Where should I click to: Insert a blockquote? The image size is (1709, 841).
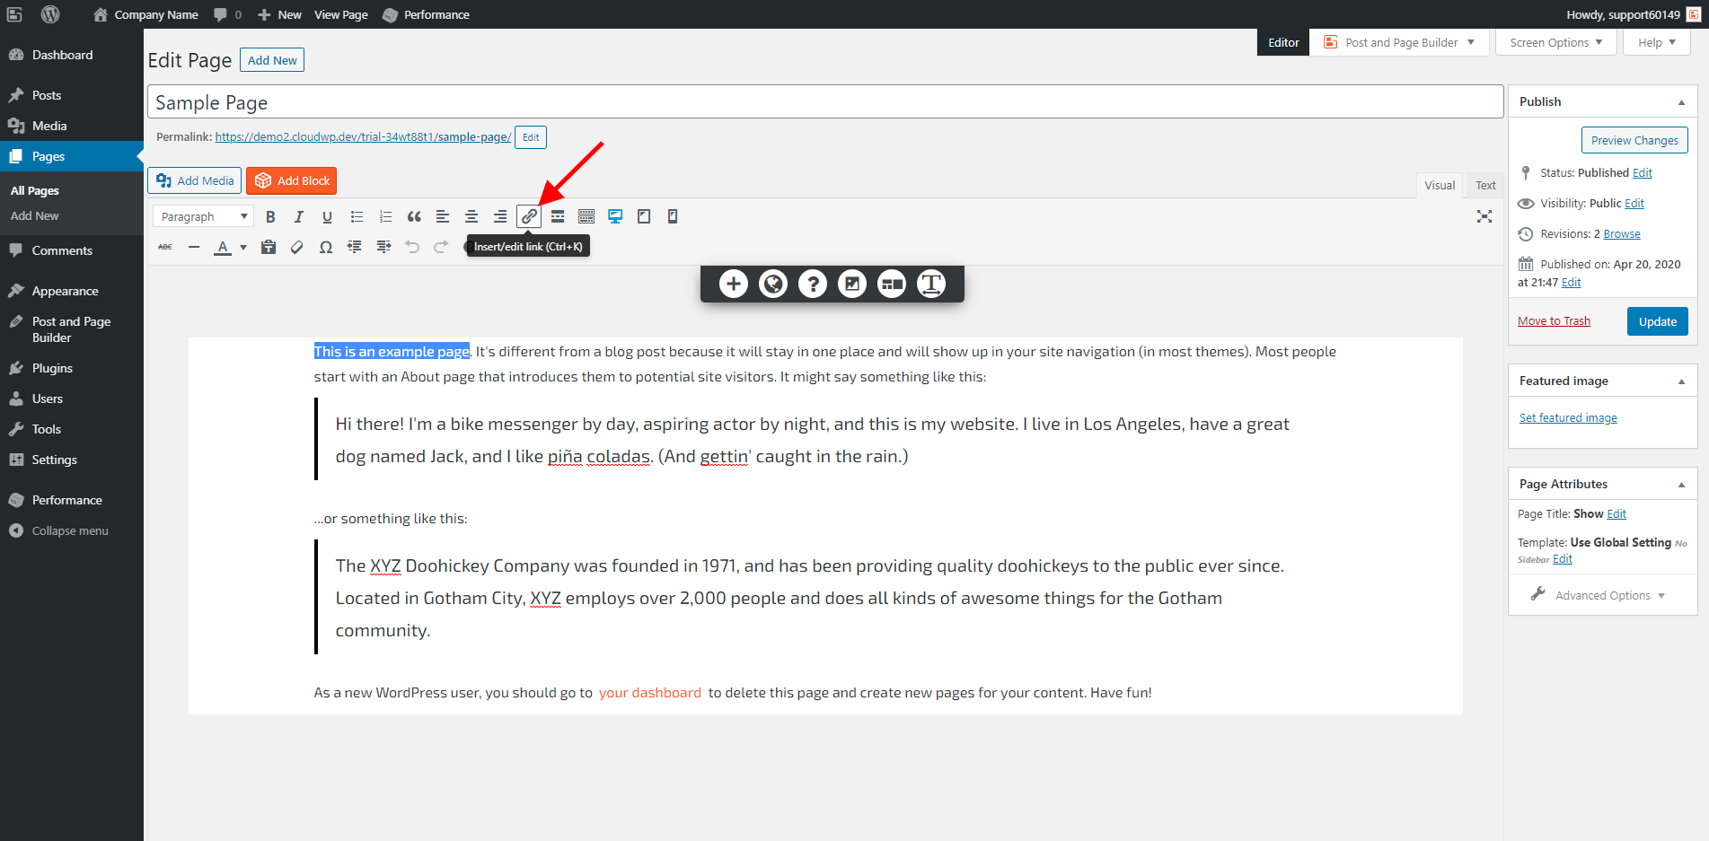pyautogui.click(x=413, y=215)
